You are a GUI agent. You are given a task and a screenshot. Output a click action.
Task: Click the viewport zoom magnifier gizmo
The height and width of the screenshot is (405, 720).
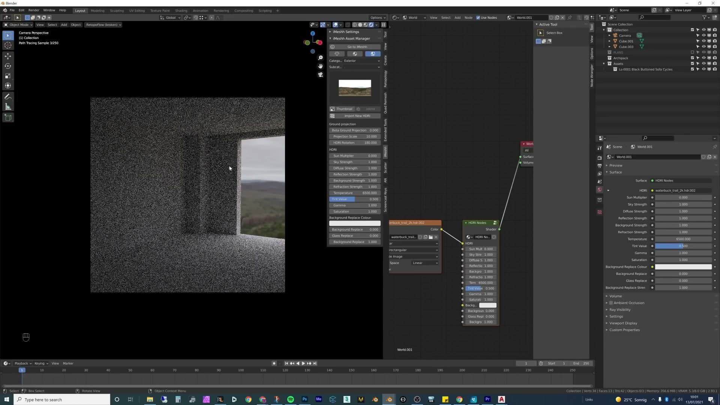(x=320, y=58)
